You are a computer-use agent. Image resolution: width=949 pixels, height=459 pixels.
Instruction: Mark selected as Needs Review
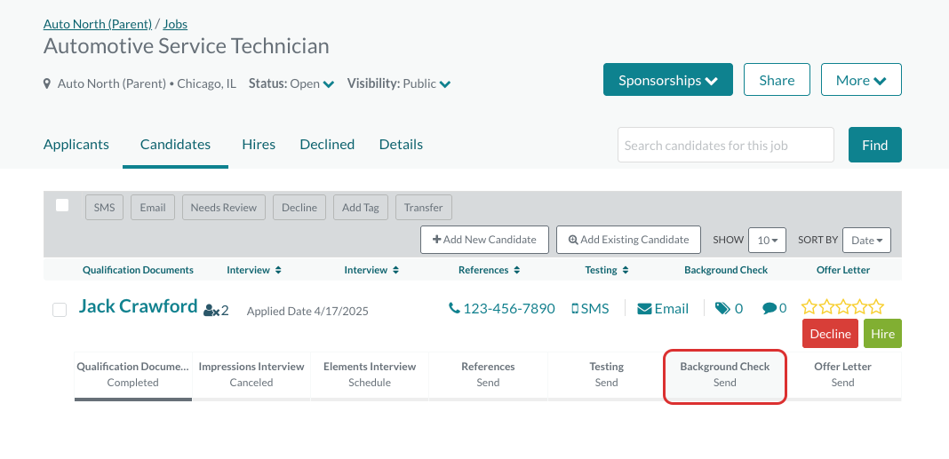pyautogui.click(x=224, y=207)
